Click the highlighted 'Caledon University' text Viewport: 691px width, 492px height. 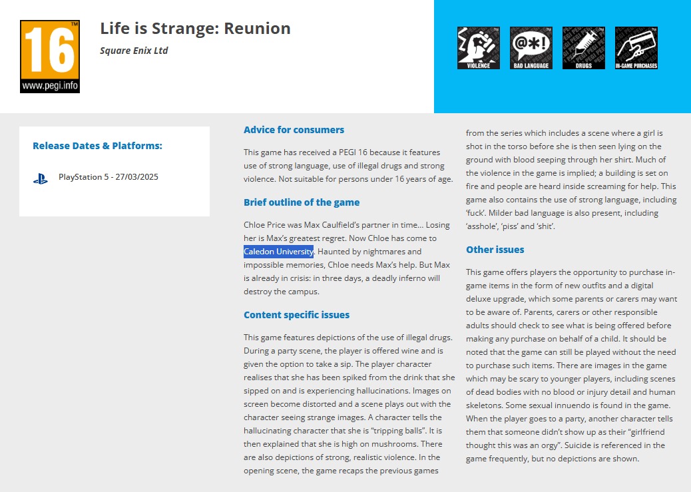click(278, 252)
